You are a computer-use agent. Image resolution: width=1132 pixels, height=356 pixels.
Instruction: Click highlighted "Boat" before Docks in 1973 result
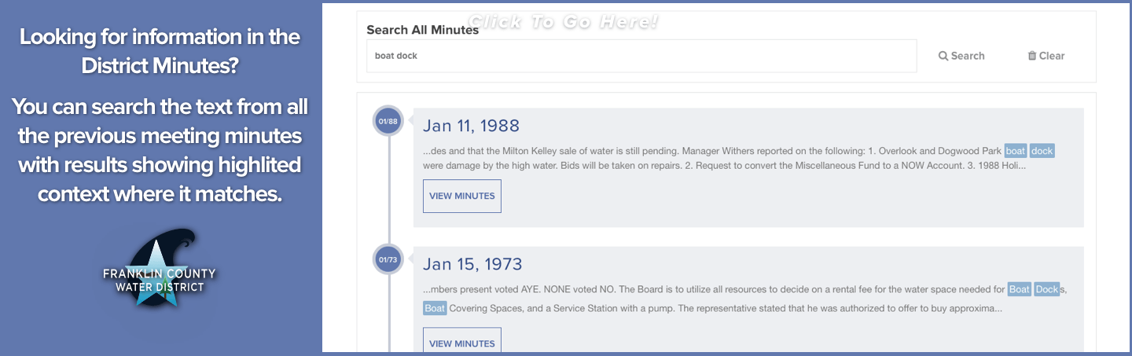pyautogui.click(x=1020, y=289)
